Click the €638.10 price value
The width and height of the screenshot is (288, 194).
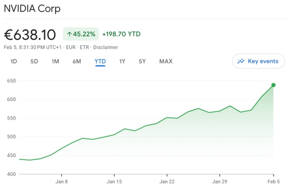30,34
